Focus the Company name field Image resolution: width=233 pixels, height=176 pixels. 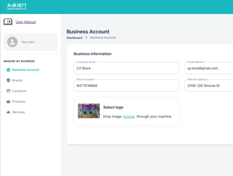tap(126, 68)
